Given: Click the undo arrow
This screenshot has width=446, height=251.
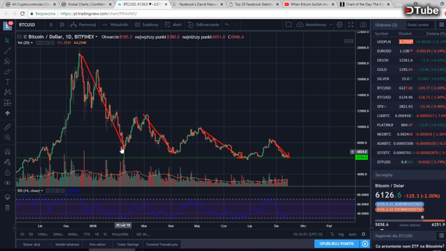Looking at the screenshot, I should 227,25.
